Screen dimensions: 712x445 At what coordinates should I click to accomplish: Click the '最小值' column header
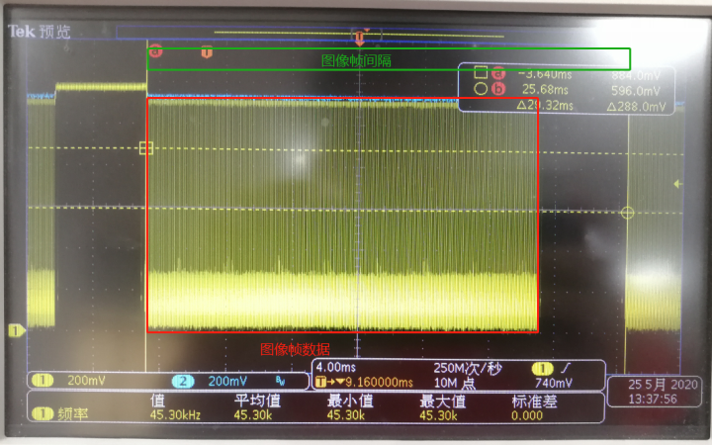(350, 400)
